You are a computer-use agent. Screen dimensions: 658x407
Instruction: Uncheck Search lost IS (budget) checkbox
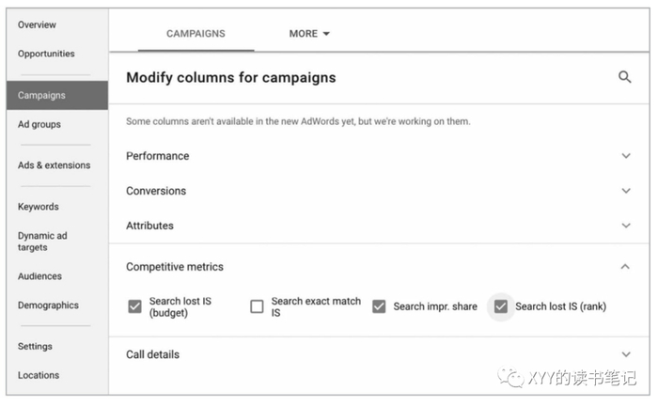click(x=134, y=306)
